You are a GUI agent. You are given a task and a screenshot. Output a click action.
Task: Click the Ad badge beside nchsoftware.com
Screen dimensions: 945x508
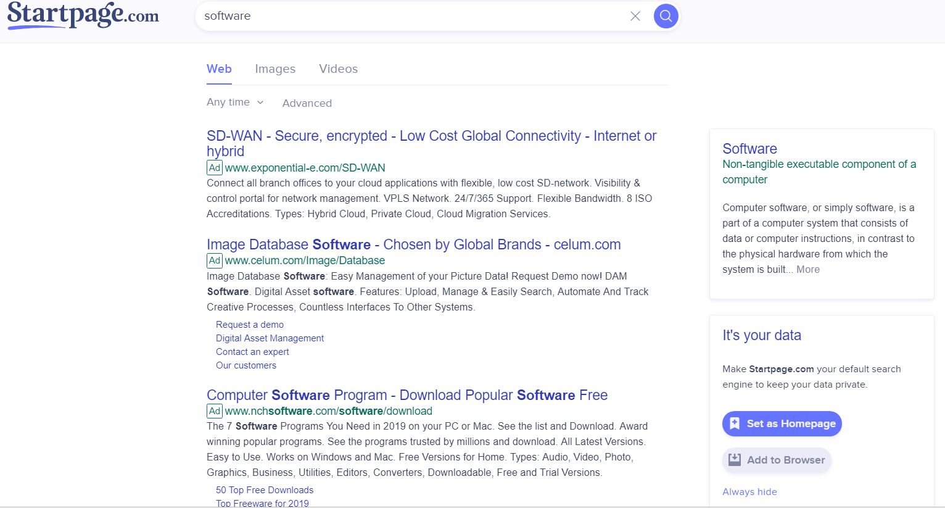(x=214, y=411)
